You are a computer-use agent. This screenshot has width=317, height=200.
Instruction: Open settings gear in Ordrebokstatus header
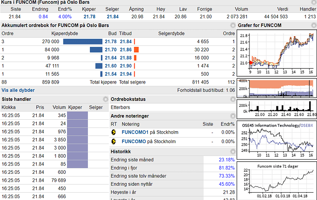(x=232, y=99)
